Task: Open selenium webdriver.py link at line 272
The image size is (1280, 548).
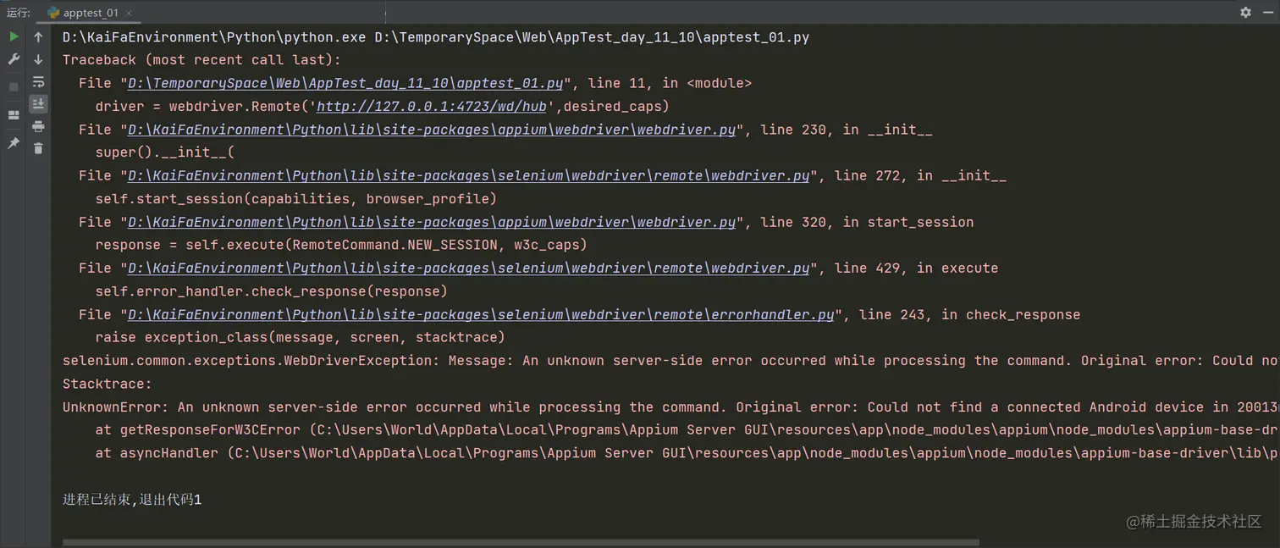Action: (x=468, y=175)
